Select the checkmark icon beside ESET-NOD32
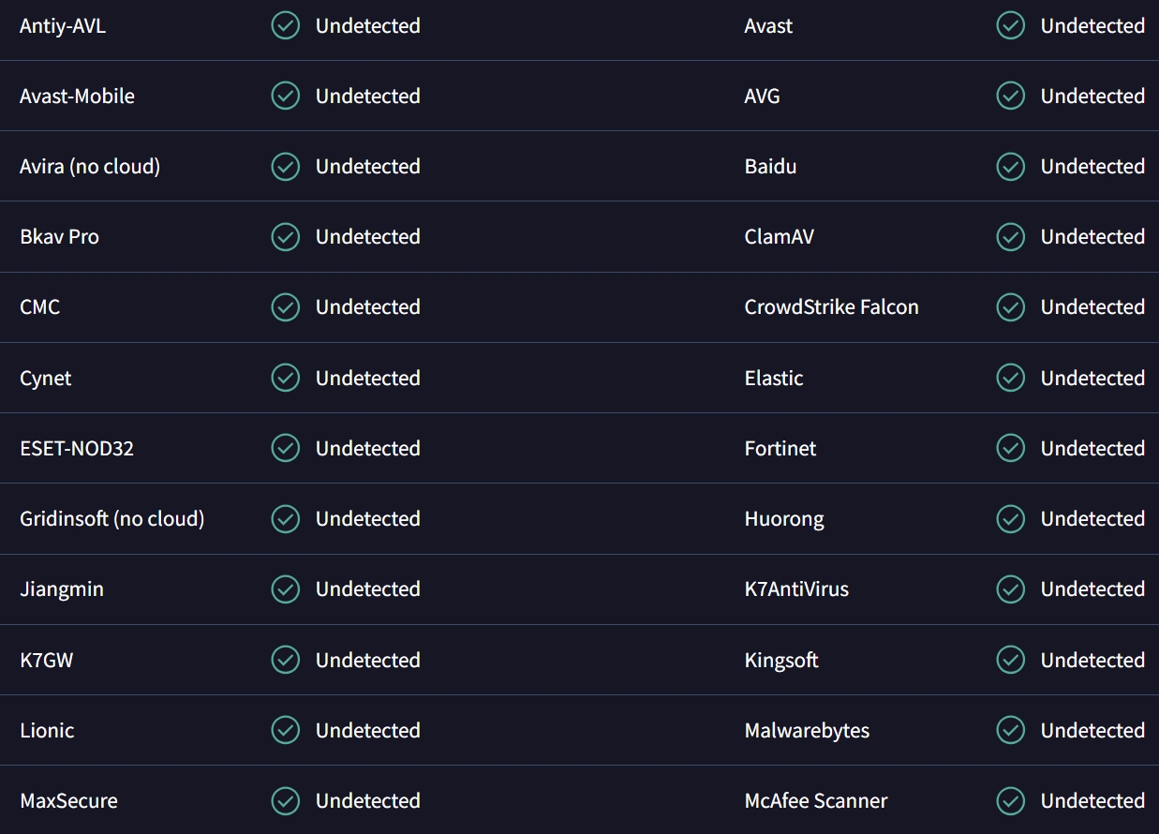This screenshot has height=834, width=1159. click(286, 448)
